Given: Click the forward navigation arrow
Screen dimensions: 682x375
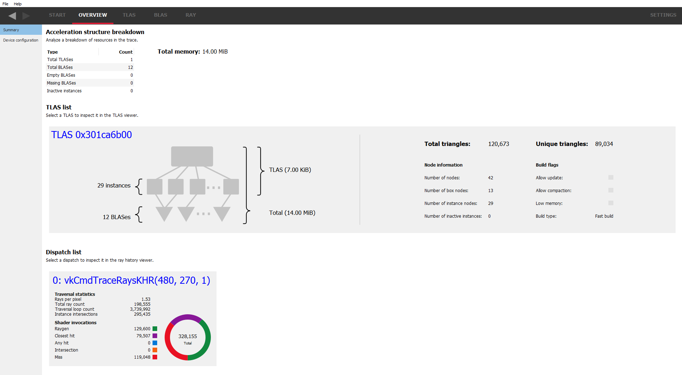Looking at the screenshot, I should click(x=26, y=16).
